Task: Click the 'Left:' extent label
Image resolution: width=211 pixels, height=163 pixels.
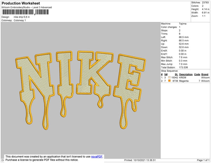Action: [x=164, y=37]
